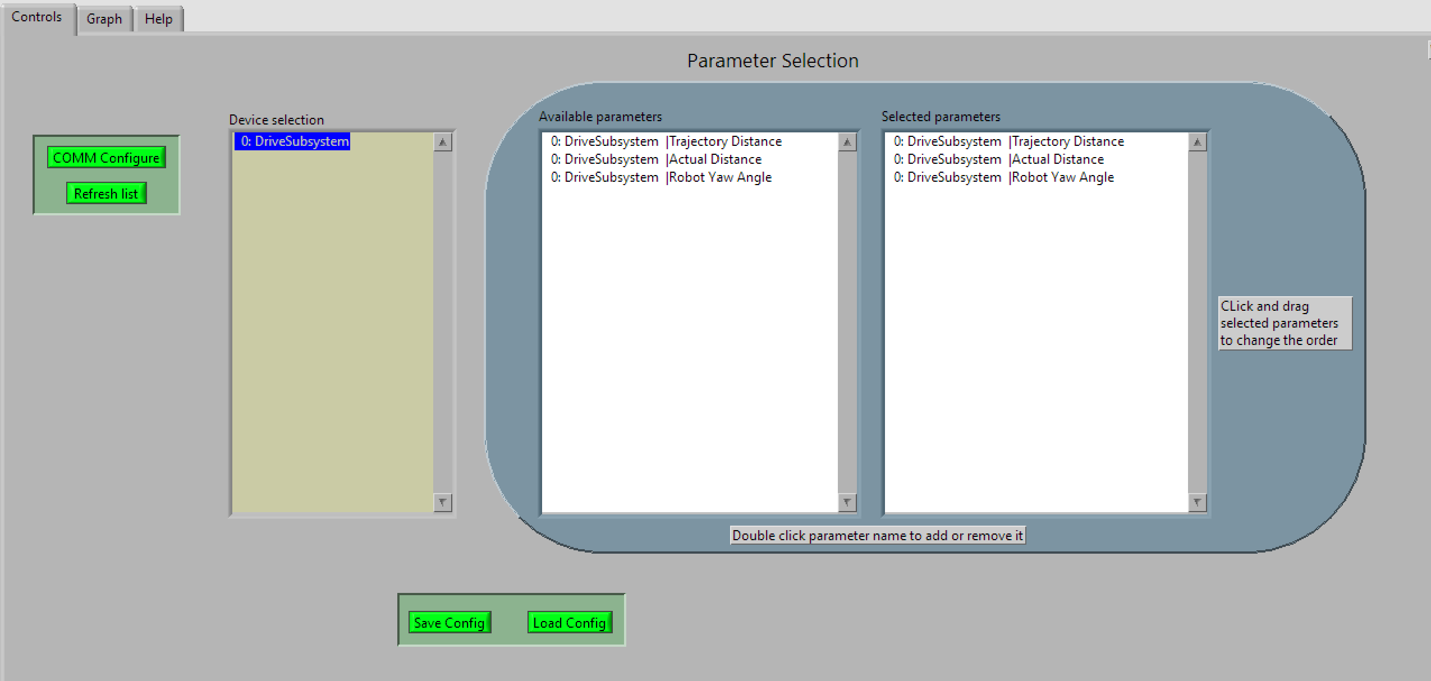Click down scroll arrow of Available parameters list
Image resolution: width=1431 pixels, height=681 pixels.
point(847,502)
